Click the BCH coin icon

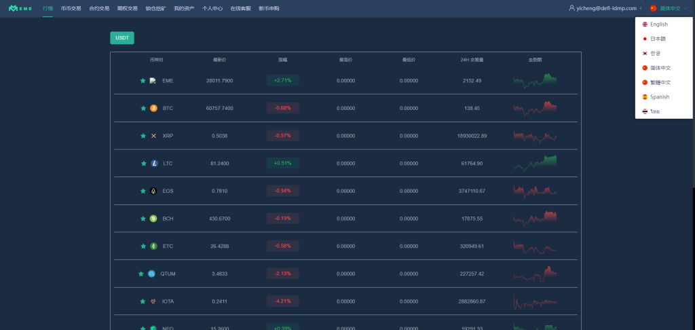pos(153,219)
